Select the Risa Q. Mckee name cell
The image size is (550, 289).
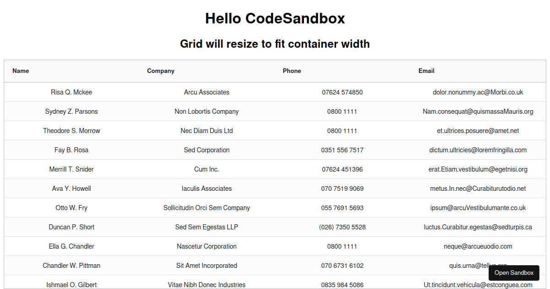coord(71,92)
